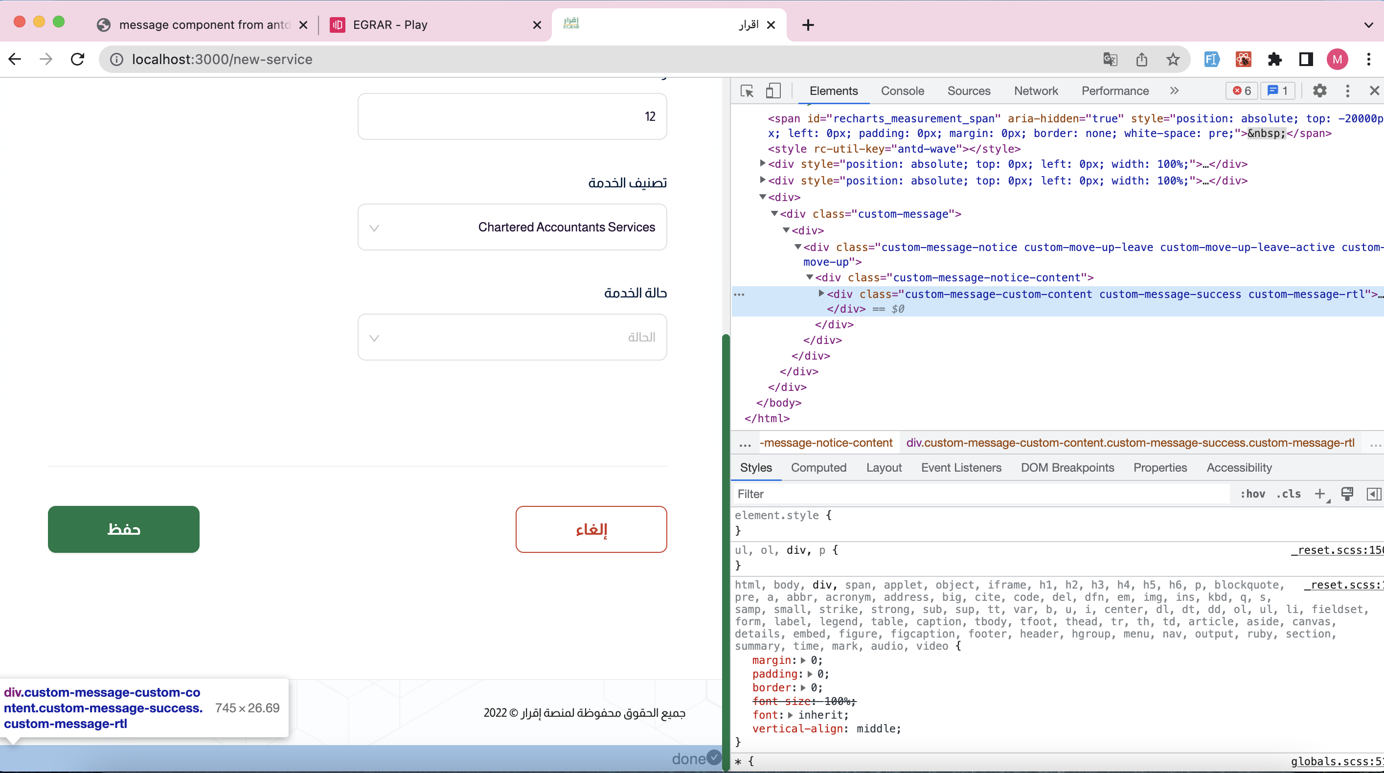Open the share page icon

1142,59
